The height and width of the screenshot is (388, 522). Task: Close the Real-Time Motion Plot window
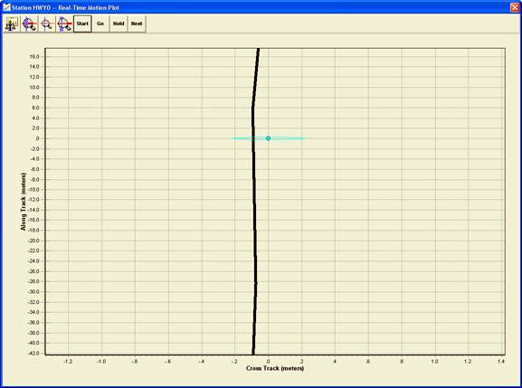pyautogui.click(x=515, y=7)
